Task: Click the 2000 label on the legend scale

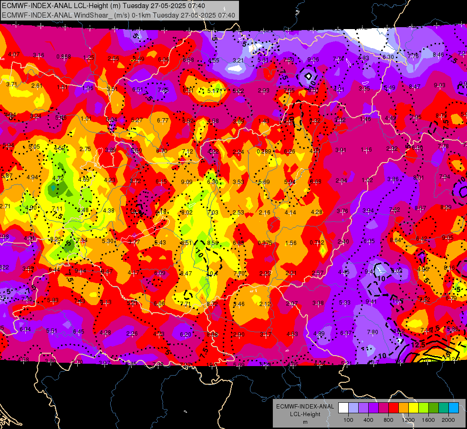Action: tap(448, 420)
